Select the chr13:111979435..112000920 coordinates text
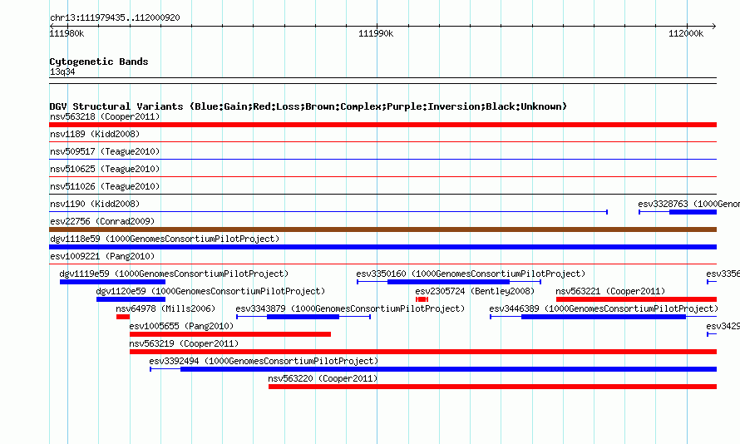 115,18
